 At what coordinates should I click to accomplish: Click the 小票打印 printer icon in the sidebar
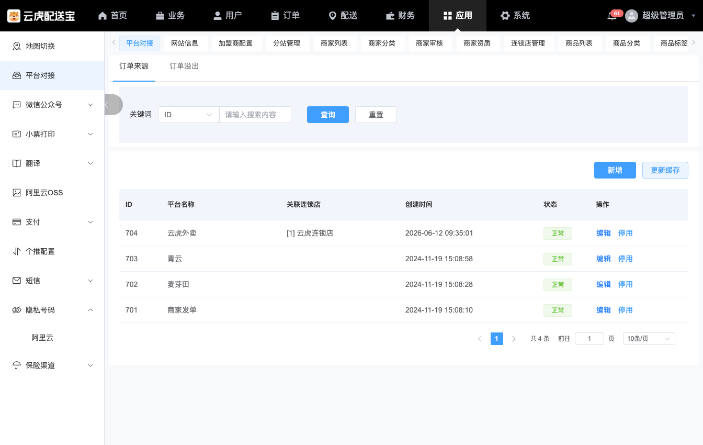point(17,134)
